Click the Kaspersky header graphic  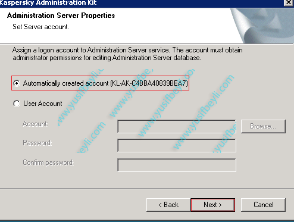tap(262, 26)
